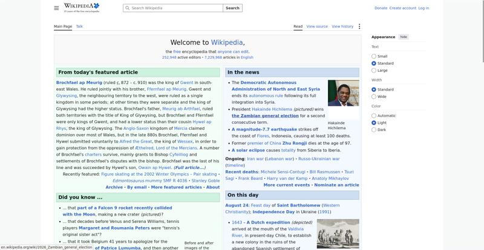Click the Alfred the Great link
The width and height of the screenshot is (484, 250).
(136, 141)
